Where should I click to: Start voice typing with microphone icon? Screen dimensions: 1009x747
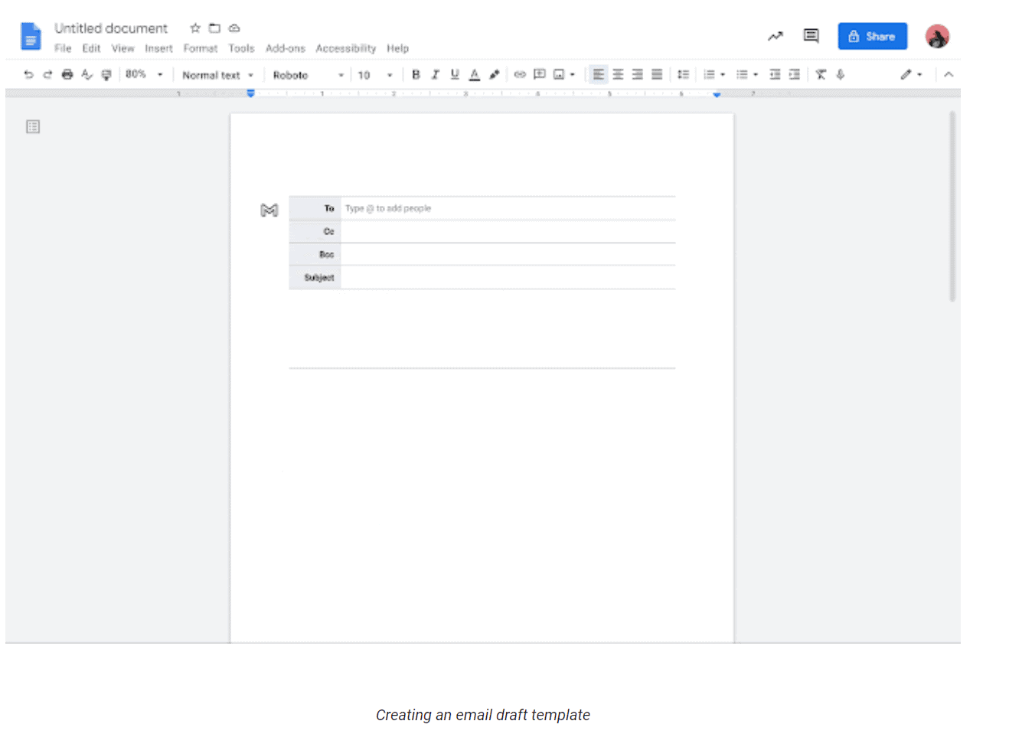841,74
